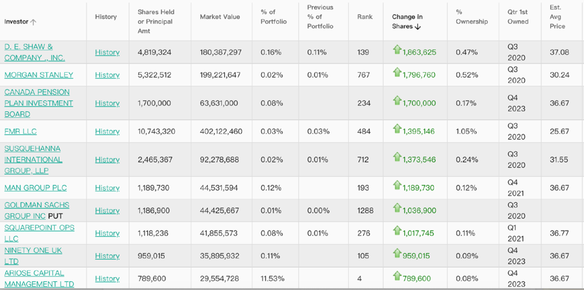Viewport: 584px width, 290px height.
Task: Click green up arrow in Ariose Capital row
Action: [397, 277]
